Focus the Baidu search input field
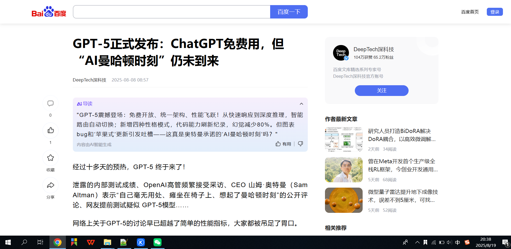The height and width of the screenshot is (249, 511). point(171,12)
